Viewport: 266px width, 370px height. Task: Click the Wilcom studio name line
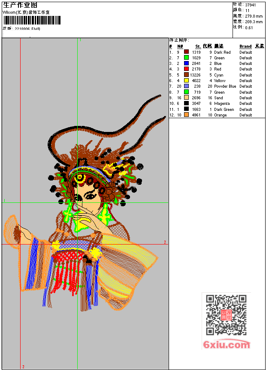coord(26,12)
